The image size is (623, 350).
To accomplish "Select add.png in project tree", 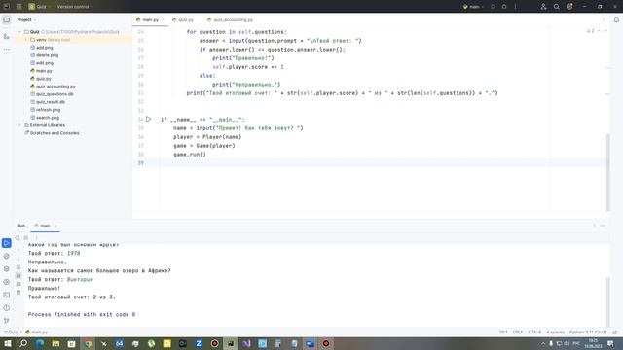I will [42, 48].
